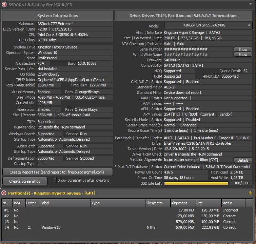256x244 pixels.
Task: Click the hiberfil.sys path value
Action: click(x=86, y=109)
